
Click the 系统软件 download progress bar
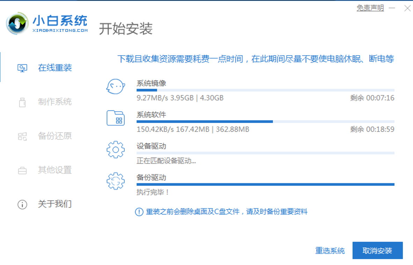[x=265, y=122]
